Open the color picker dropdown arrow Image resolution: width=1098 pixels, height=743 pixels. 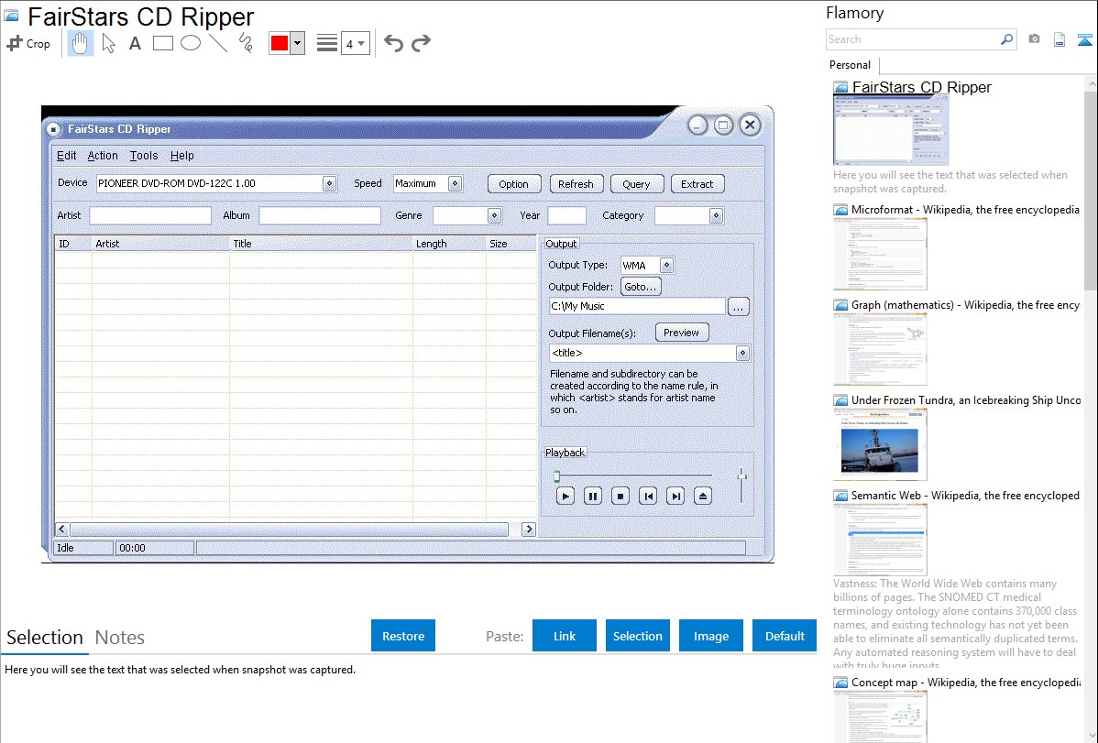[298, 43]
